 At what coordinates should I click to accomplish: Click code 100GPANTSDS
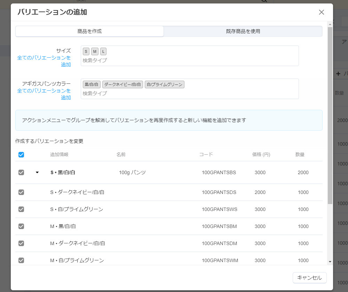click(x=219, y=192)
